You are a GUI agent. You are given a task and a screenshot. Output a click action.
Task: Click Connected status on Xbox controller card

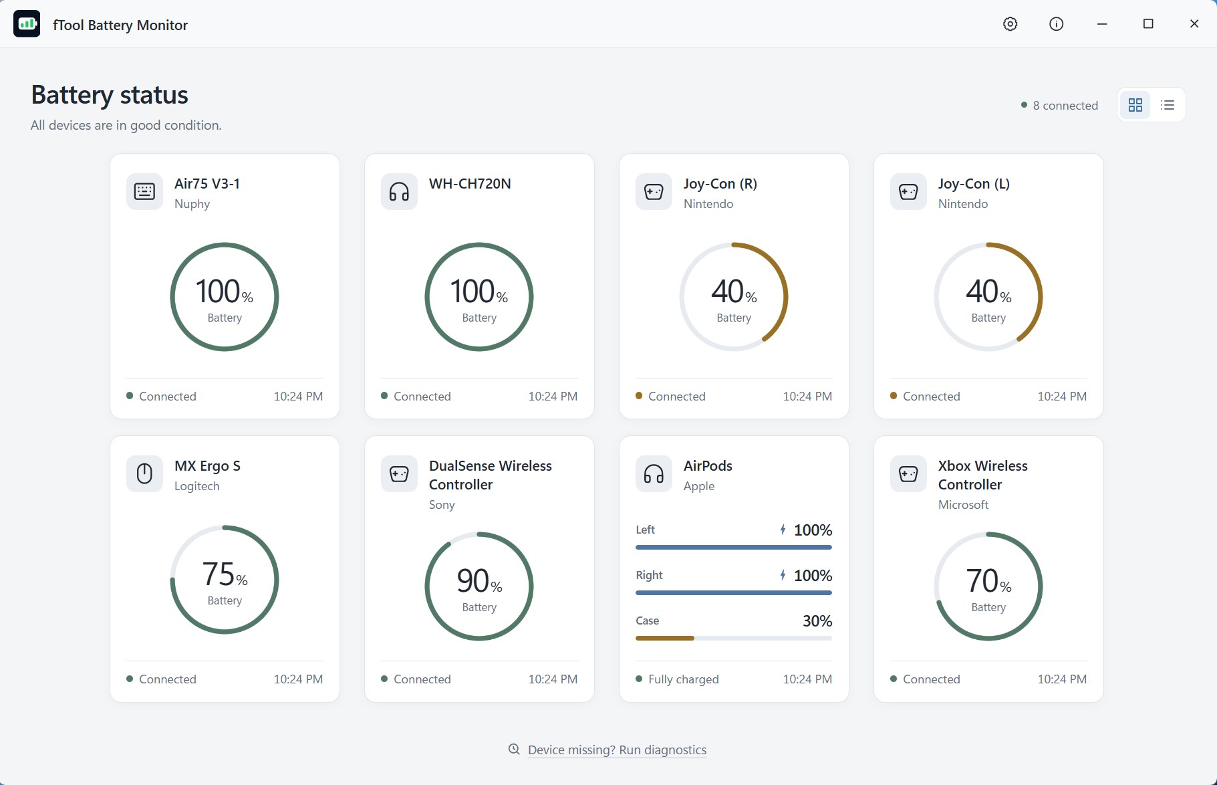tap(925, 679)
